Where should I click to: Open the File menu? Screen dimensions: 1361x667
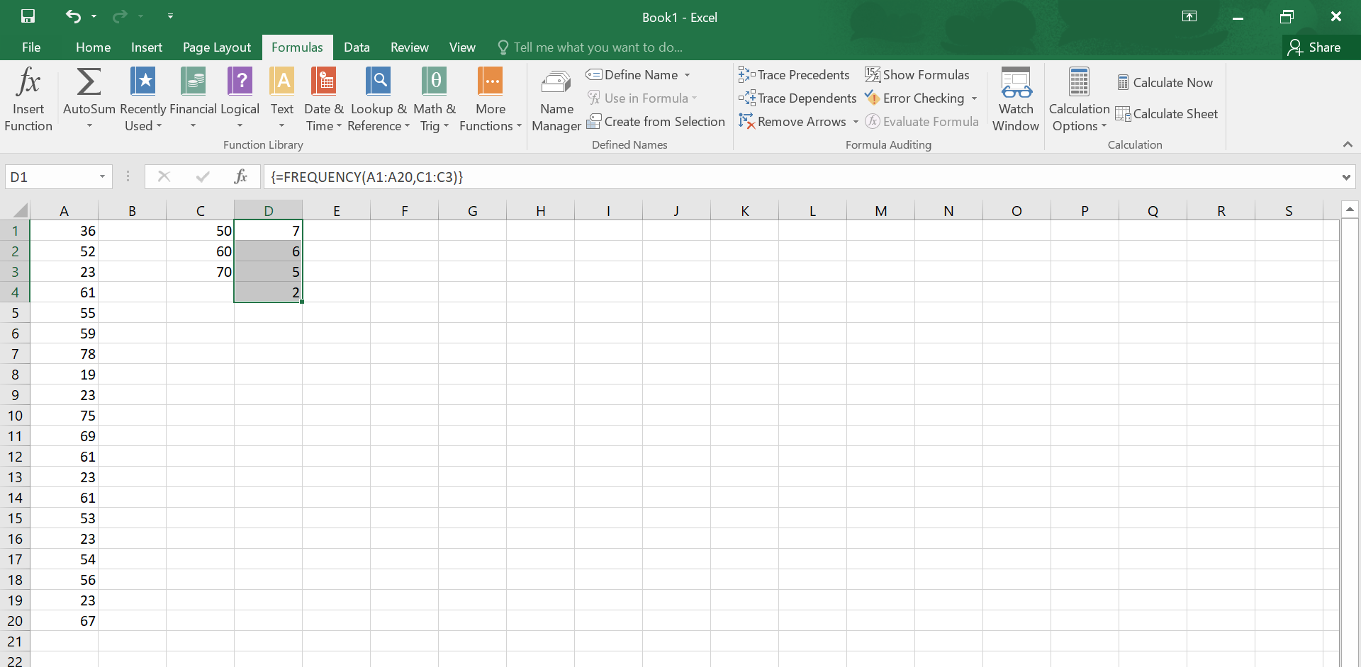point(30,47)
